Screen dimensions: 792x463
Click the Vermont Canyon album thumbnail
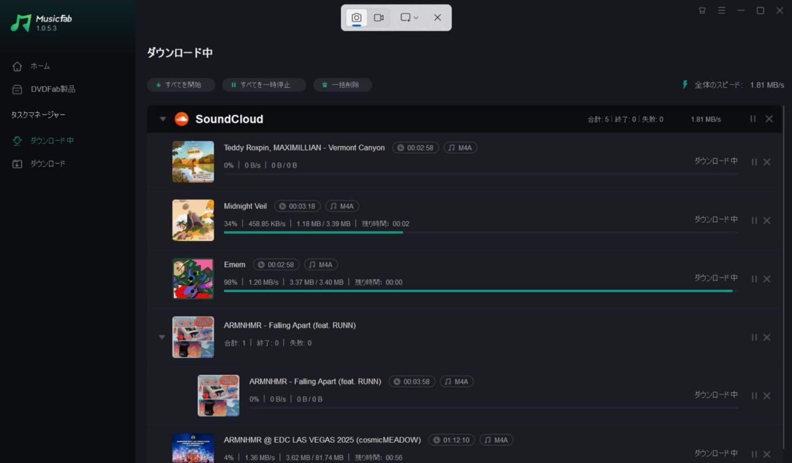(193, 162)
